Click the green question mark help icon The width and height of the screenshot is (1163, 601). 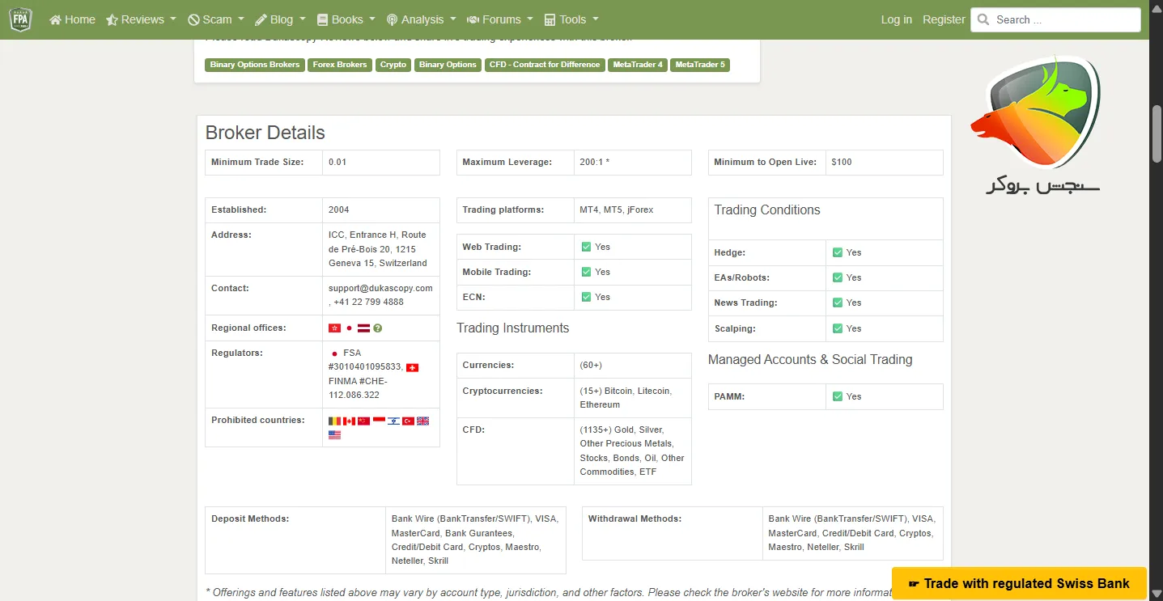pyautogui.click(x=378, y=328)
